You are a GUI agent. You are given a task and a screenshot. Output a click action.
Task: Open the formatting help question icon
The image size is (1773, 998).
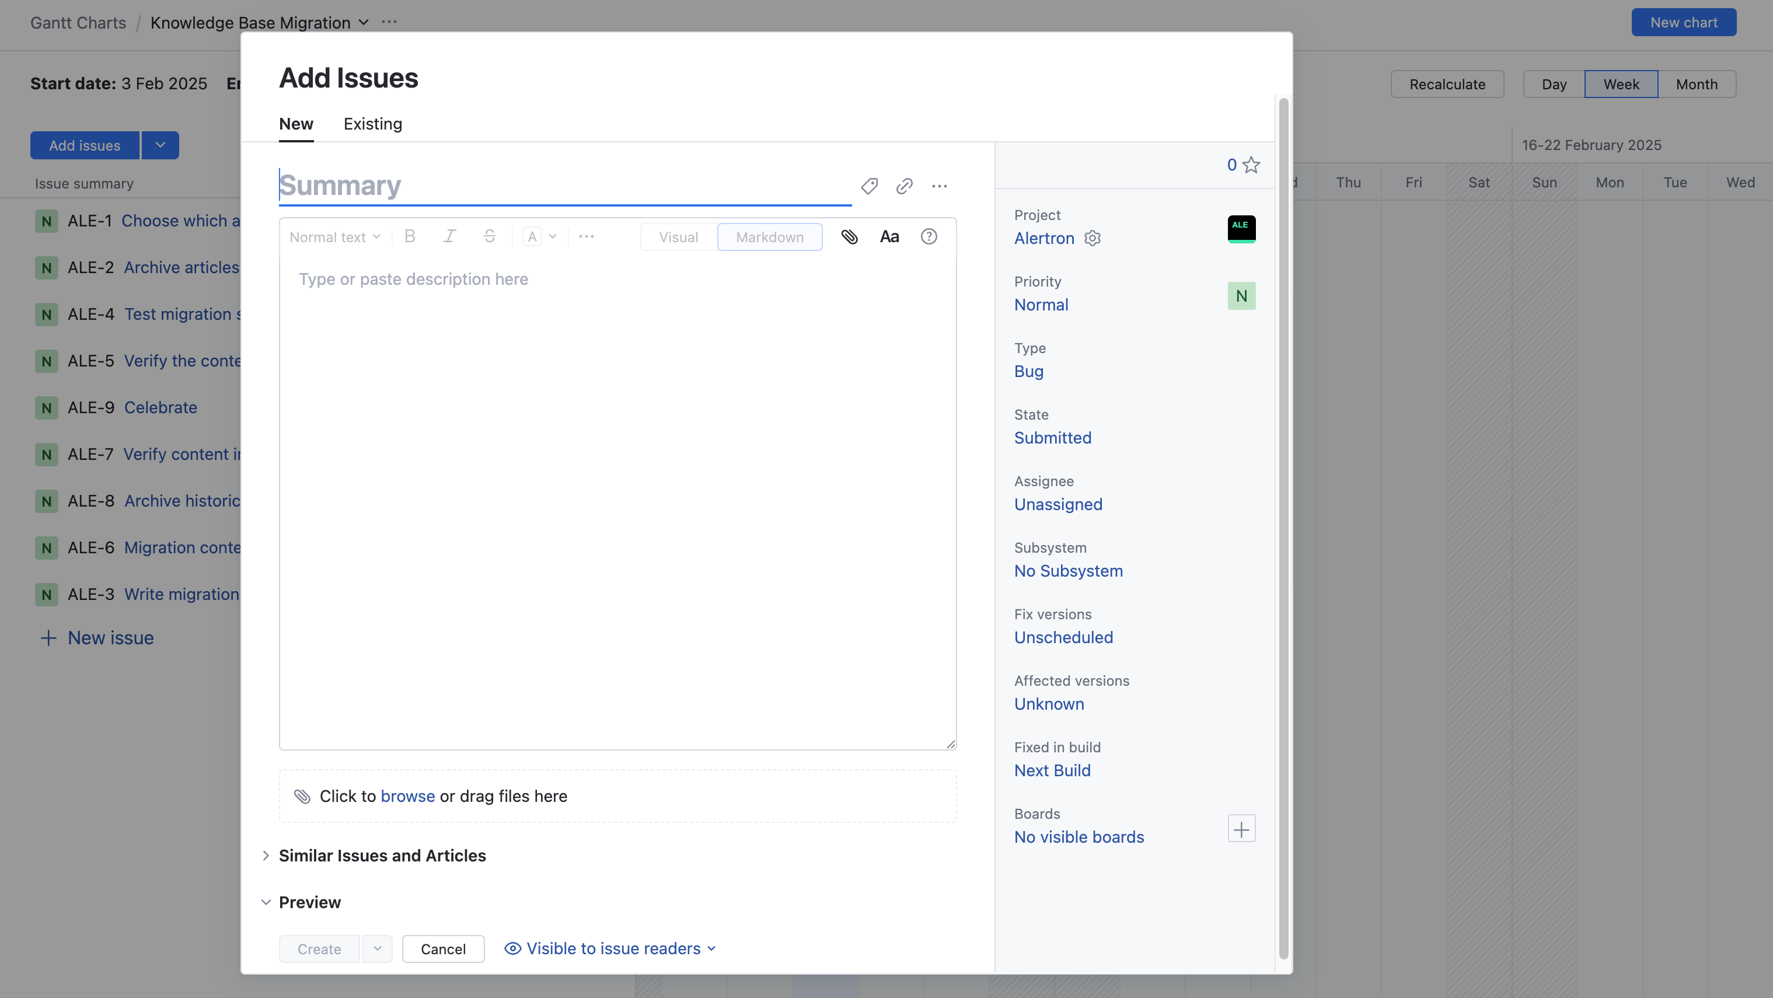pos(929,237)
